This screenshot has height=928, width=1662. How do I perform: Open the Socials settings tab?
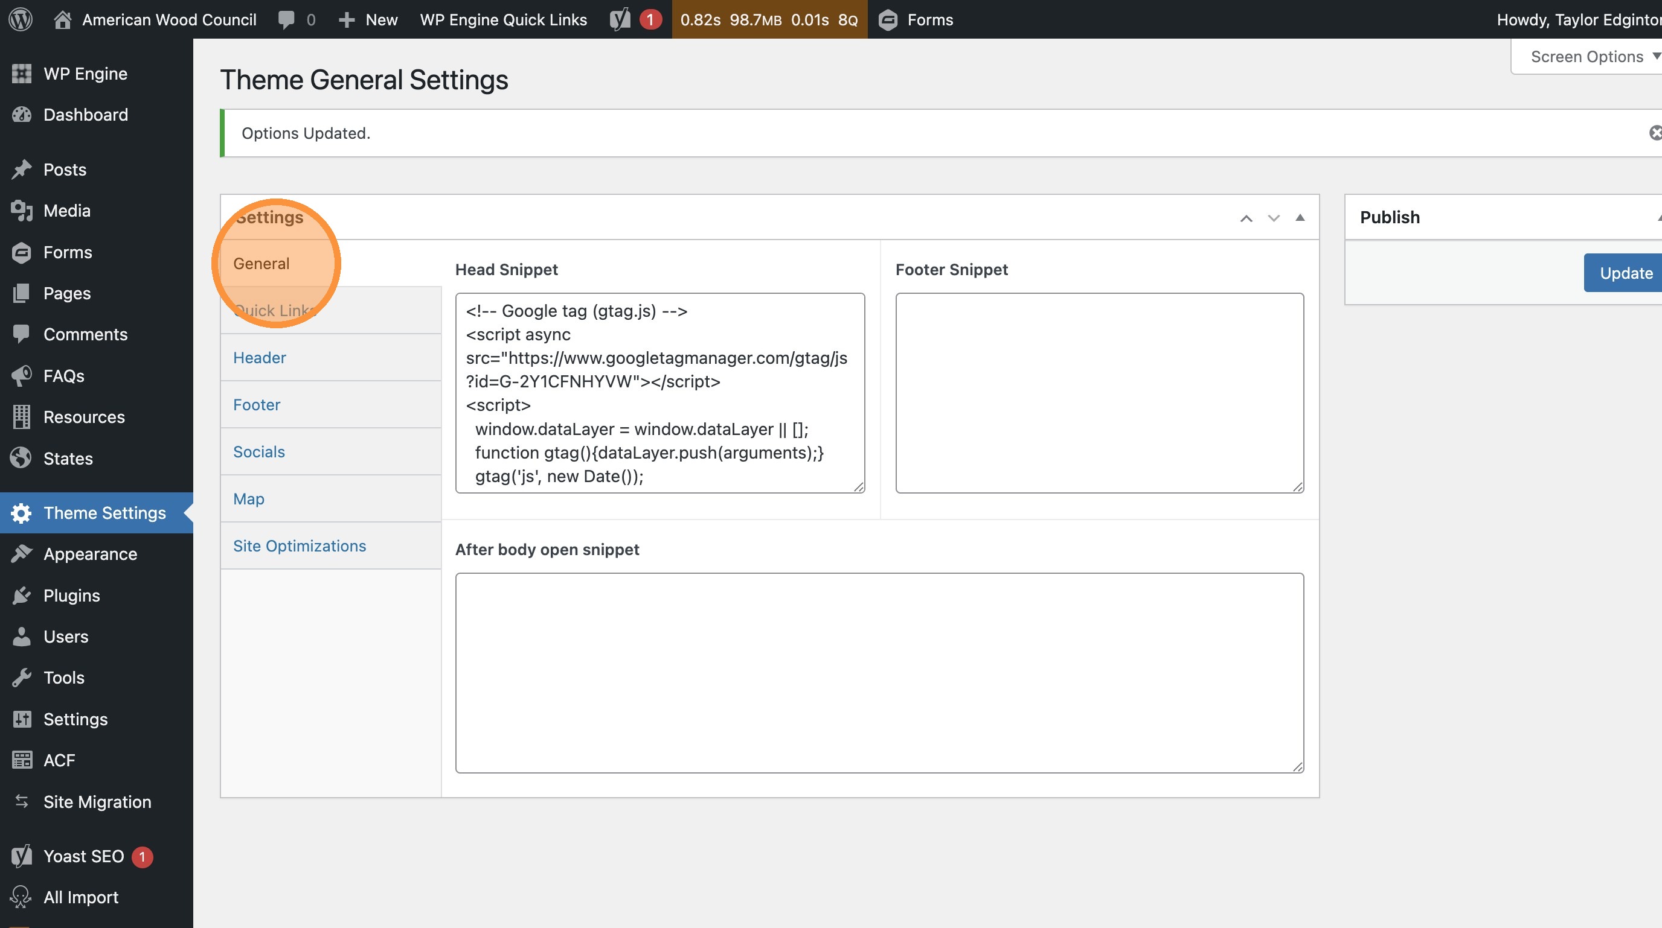[x=258, y=451]
